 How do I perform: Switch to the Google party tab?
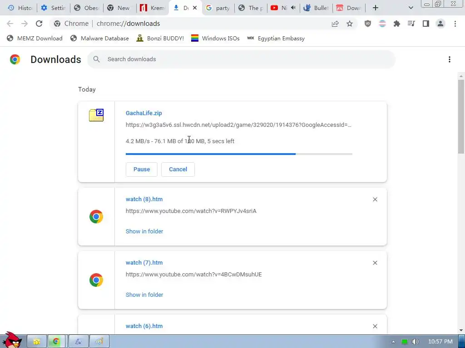[218, 8]
